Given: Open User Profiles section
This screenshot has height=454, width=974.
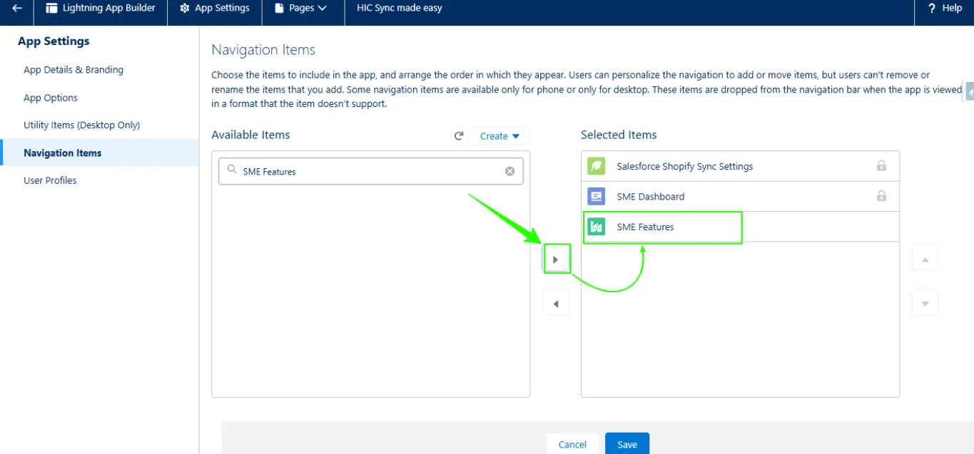Looking at the screenshot, I should (50, 180).
